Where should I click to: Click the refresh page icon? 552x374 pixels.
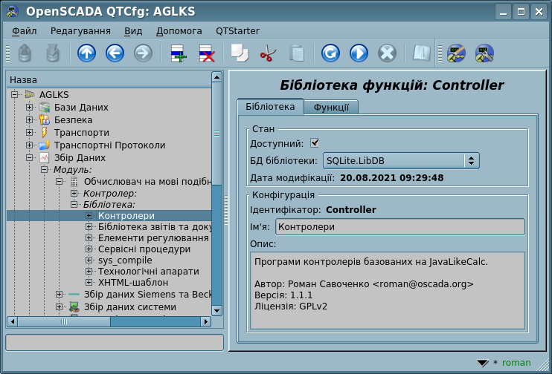tap(330, 53)
